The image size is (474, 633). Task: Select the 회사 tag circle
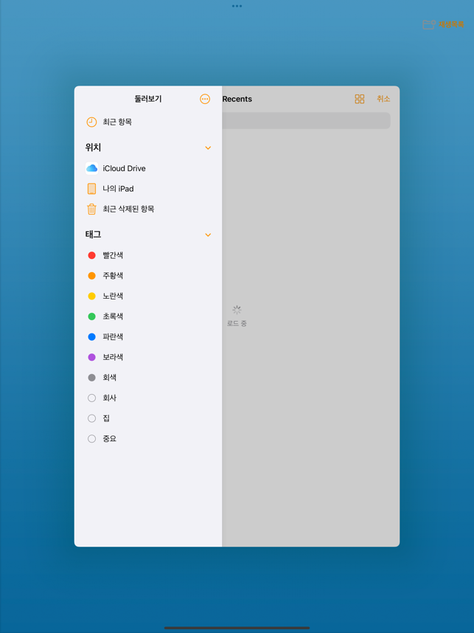click(x=91, y=398)
